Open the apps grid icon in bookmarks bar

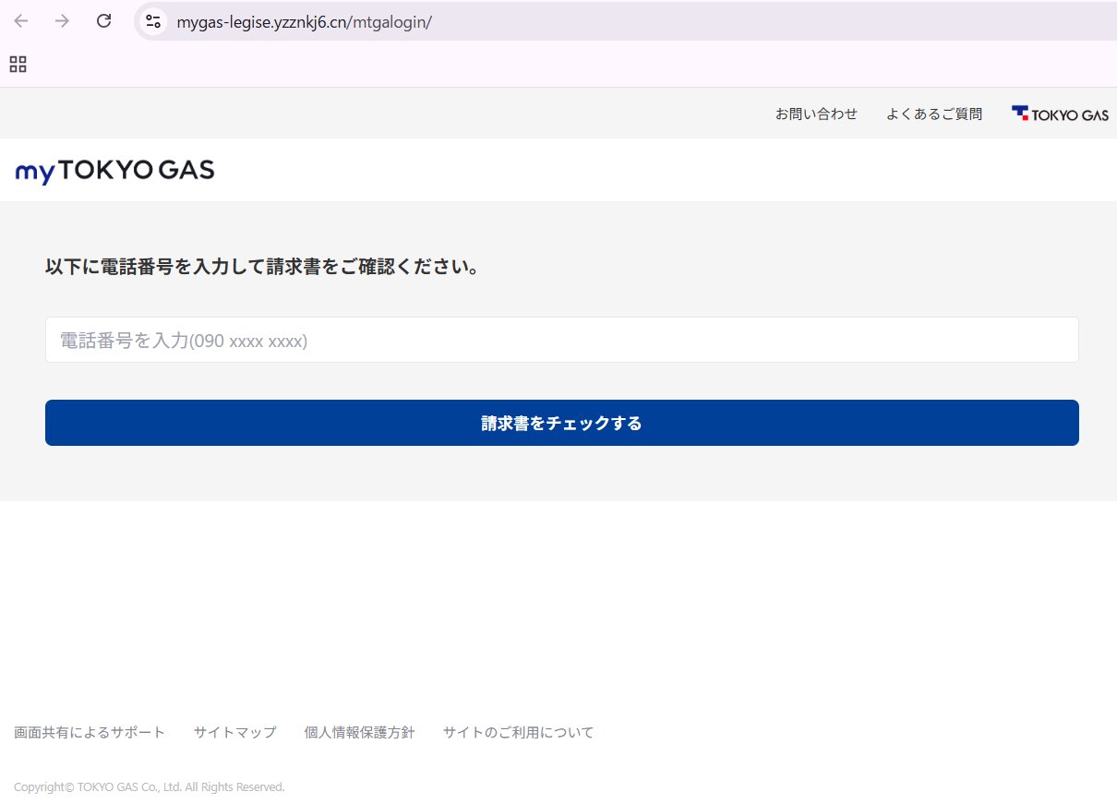[x=18, y=64]
